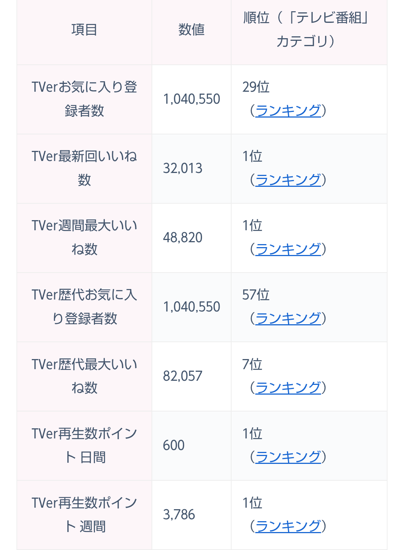Screen dimensions: 404x550
Task: Open ランキング link for TVer歴代最大いいね数
Action: (x=288, y=388)
